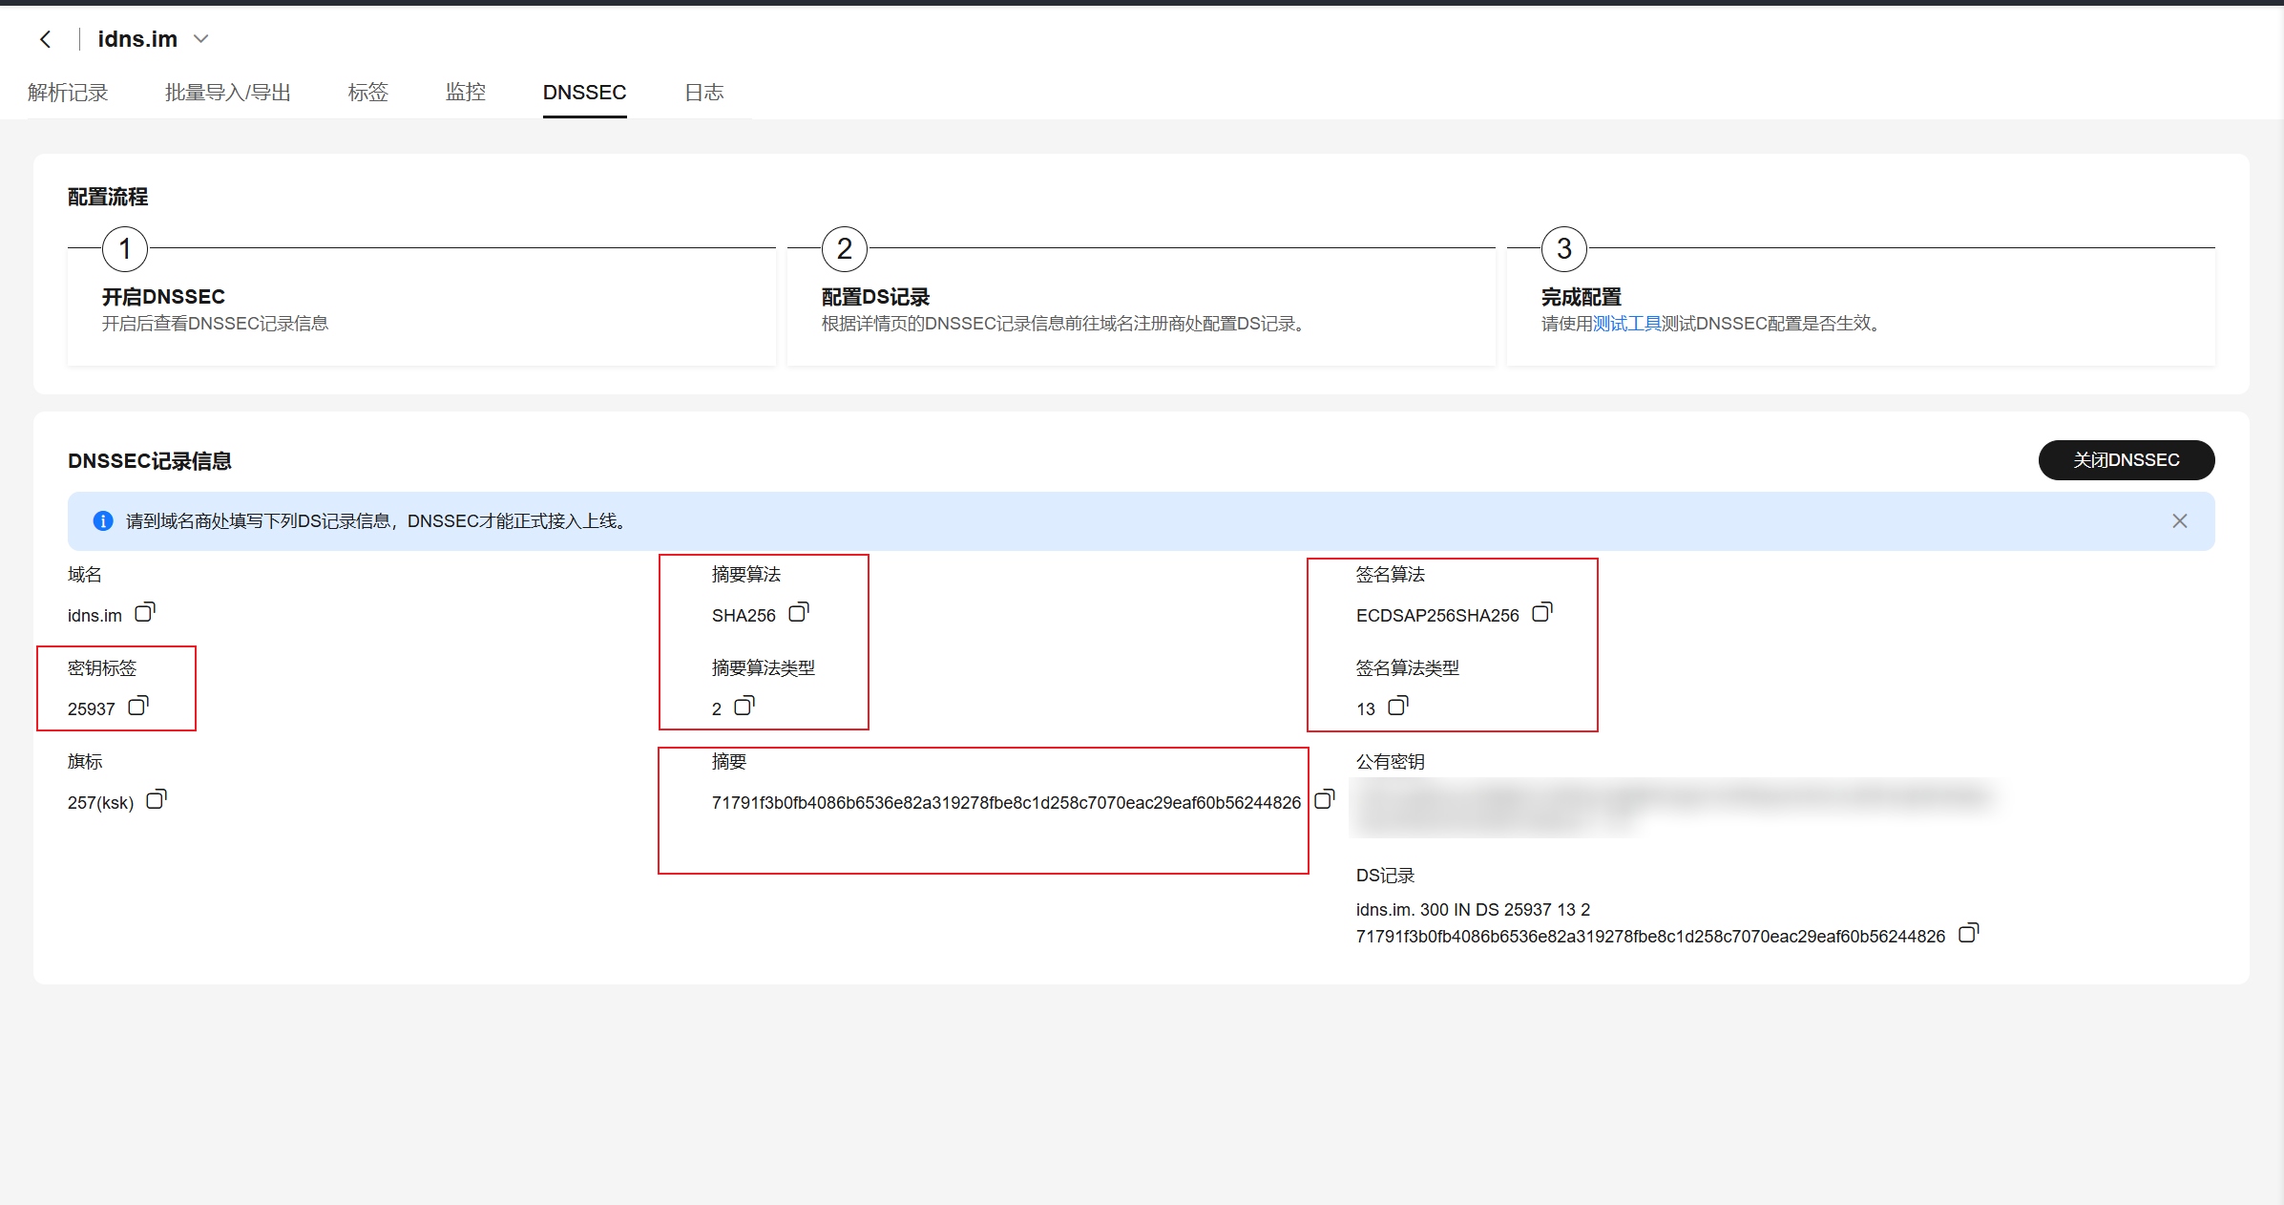The width and height of the screenshot is (2284, 1205).
Task: Copy the digest algorithm type 2
Action: tap(744, 706)
